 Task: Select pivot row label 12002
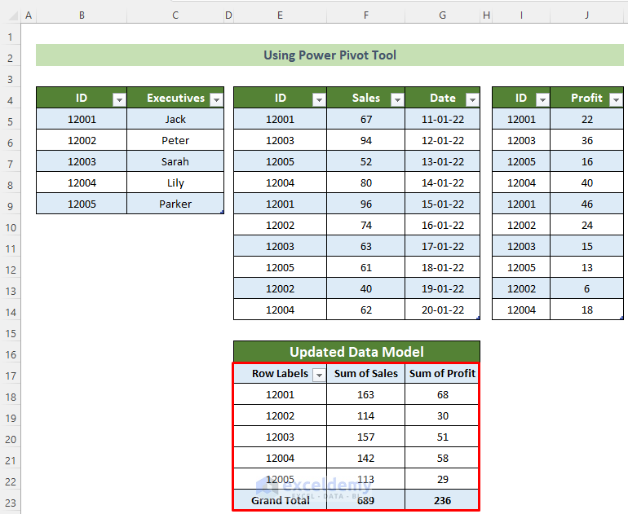click(x=280, y=415)
